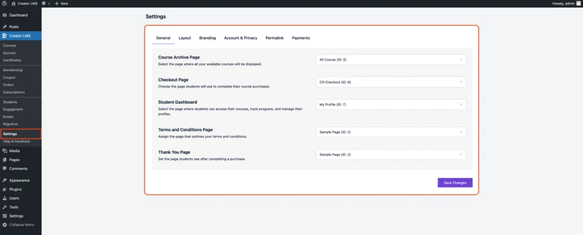This screenshot has height=235, width=583.
Task: Click the Plugins plug icon
Action: [x=5, y=189]
